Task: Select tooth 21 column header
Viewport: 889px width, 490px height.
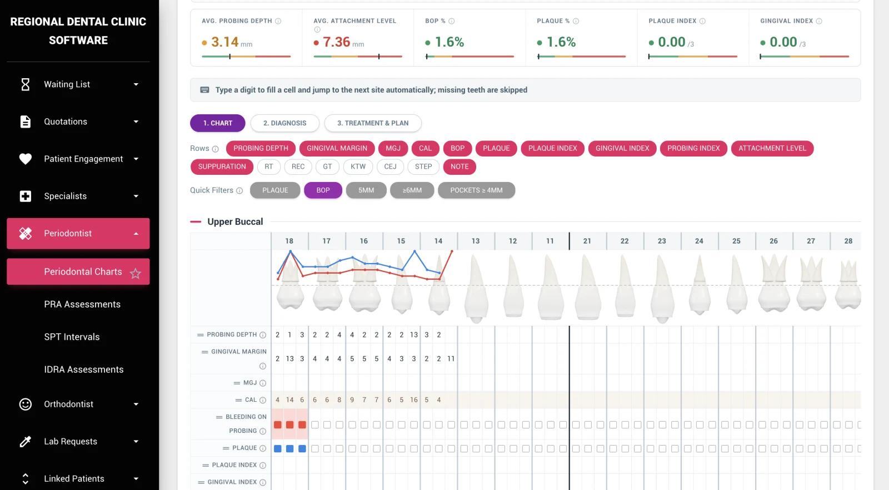Action: tap(587, 241)
